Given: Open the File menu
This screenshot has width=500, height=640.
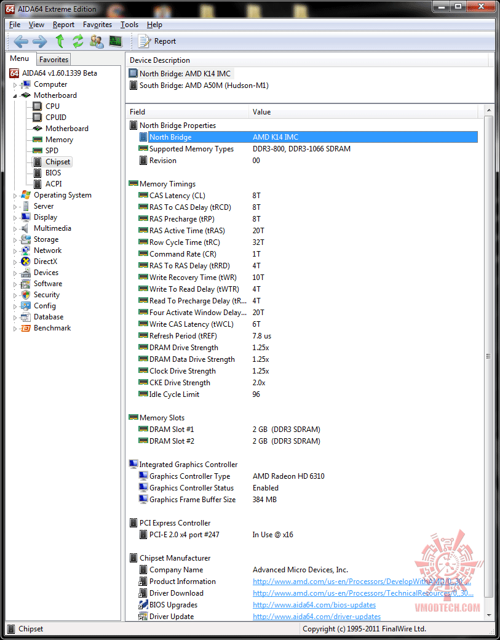Looking at the screenshot, I should tap(15, 25).
